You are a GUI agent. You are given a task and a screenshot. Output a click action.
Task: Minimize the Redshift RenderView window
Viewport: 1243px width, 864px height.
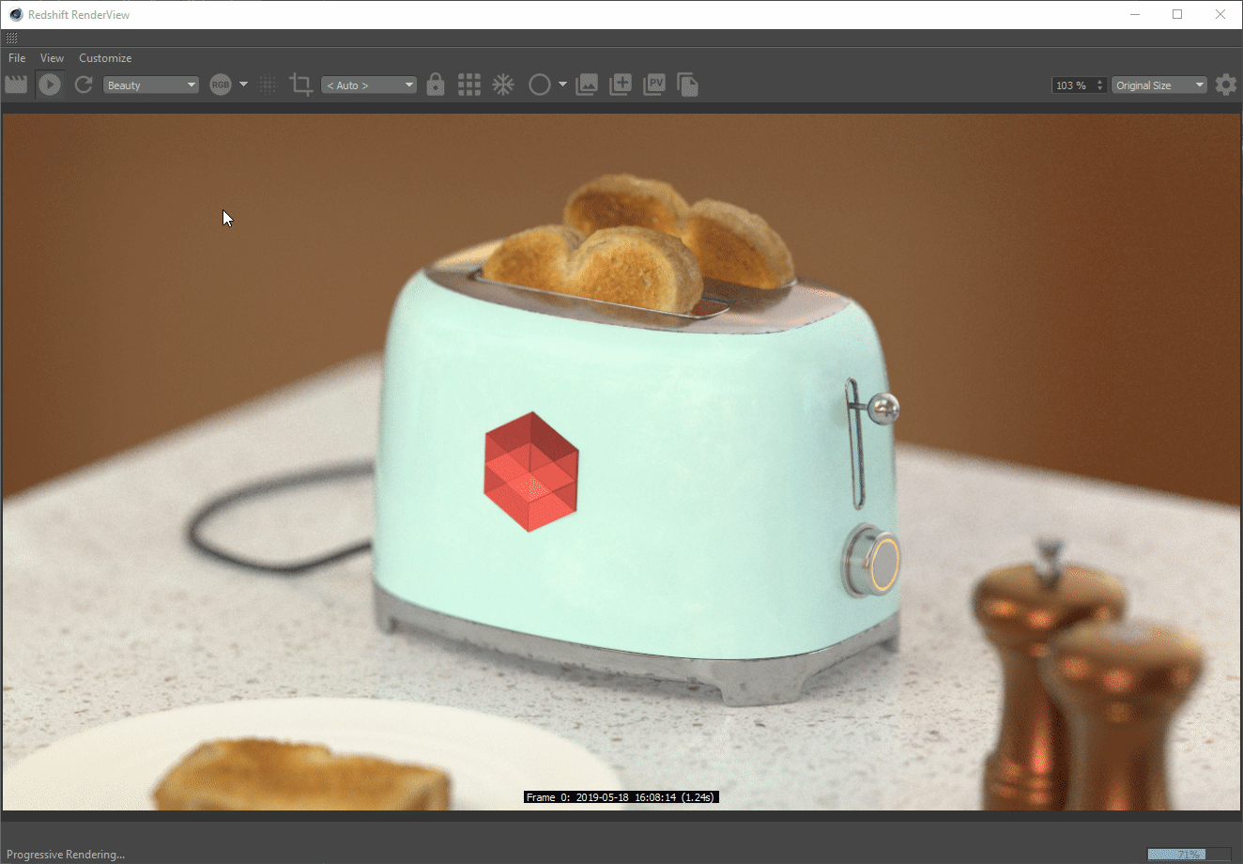pos(1135,14)
